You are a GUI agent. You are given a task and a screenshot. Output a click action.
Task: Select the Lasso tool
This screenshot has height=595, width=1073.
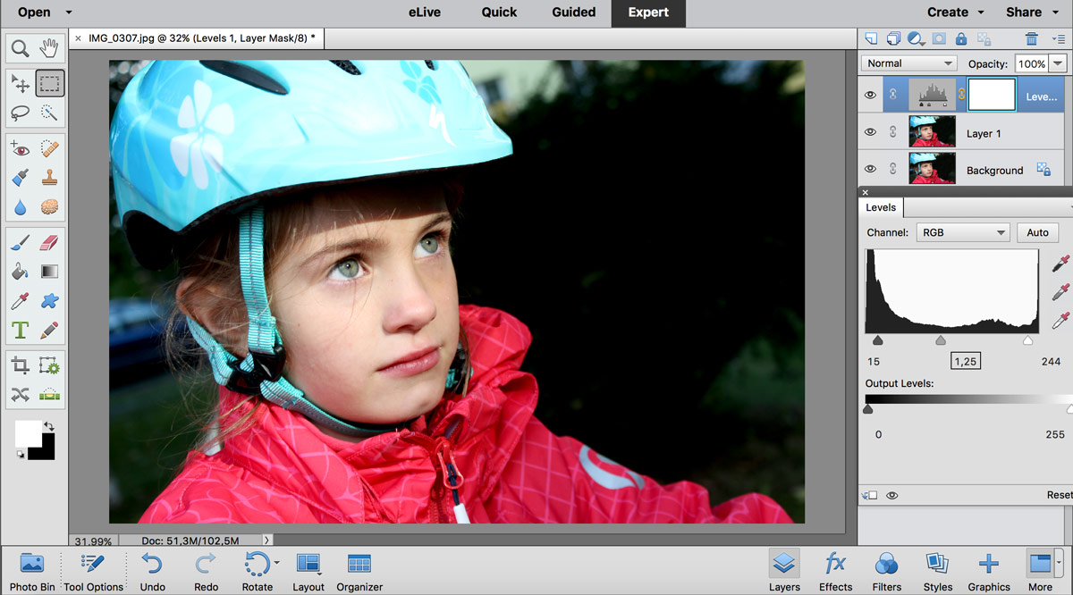click(x=20, y=113)
